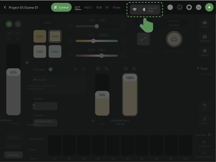Click the green plus add button
The height and width of the screenshot is (162, 216).
point(209,7)
